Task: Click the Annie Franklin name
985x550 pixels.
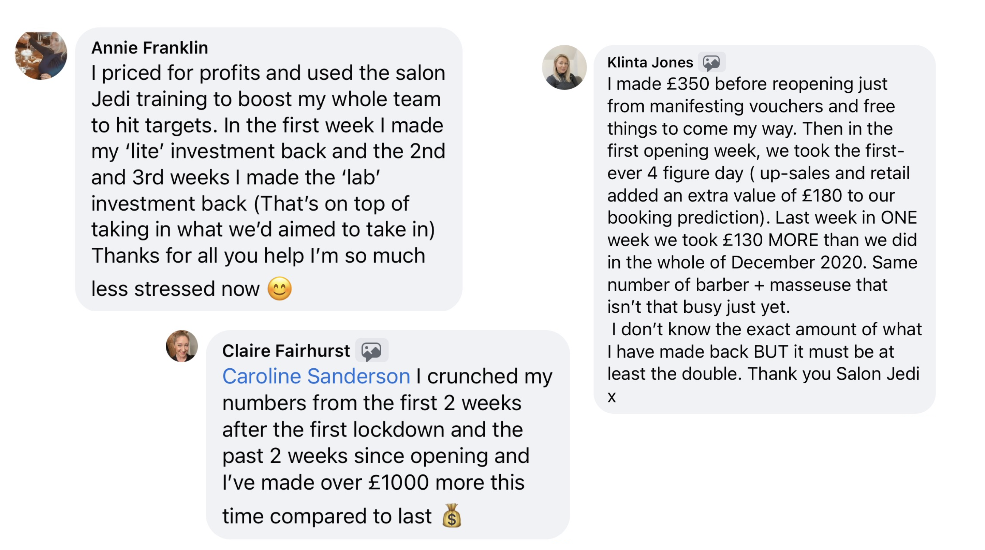Action: coord(149,48)
